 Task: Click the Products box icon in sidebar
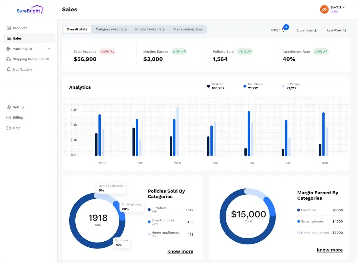[x=8, y=28]
